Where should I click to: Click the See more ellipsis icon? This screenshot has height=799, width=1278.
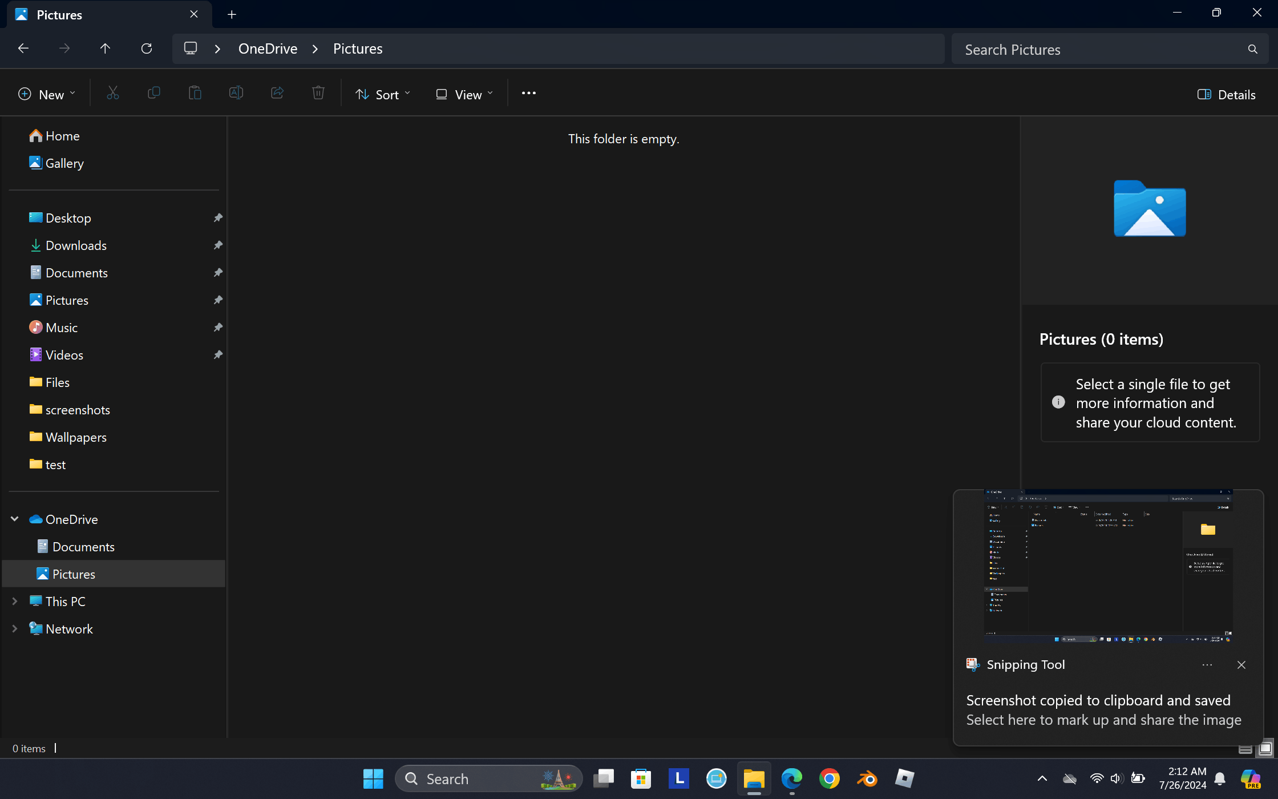[528, 94]
